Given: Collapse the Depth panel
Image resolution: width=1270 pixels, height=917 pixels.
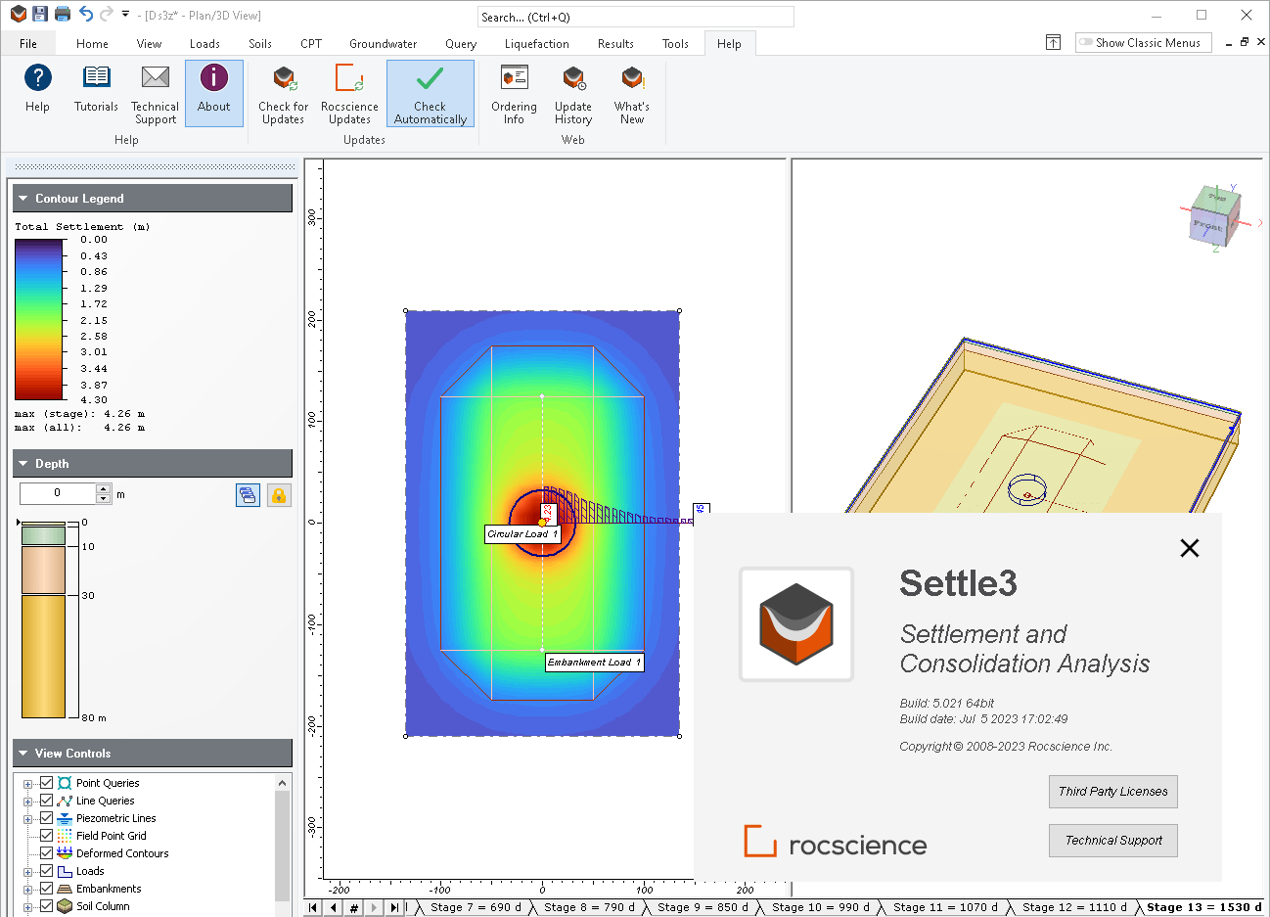Looking at the screenshot, I should point(23,464).
